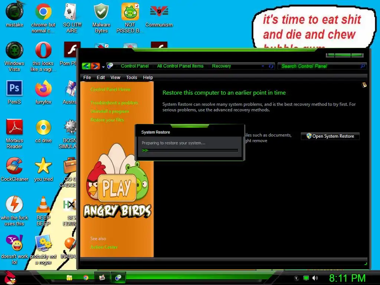Click the 'Open System Restore' button
The width and height of the screenshot is (380, 285).
tap(330, 136)
